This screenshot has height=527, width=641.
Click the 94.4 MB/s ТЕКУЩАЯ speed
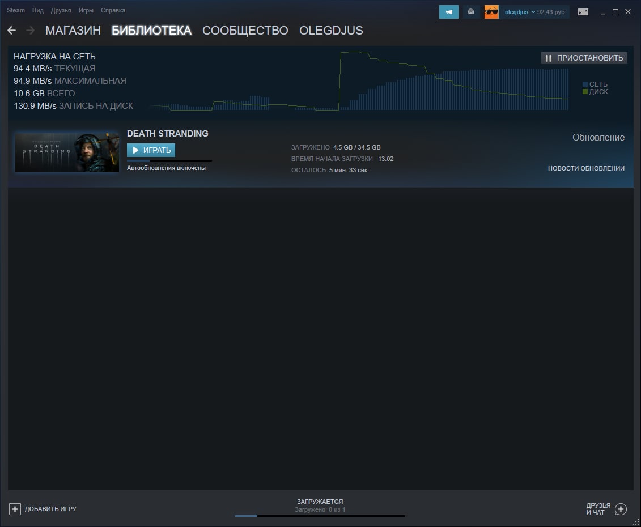pyautogui.click(x=54, y=68)
